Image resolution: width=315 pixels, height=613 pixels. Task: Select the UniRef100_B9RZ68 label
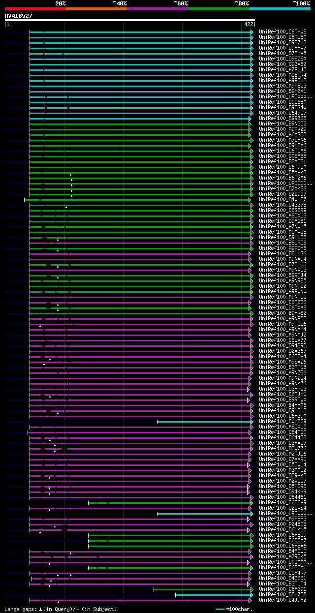[x=283, y=118]
